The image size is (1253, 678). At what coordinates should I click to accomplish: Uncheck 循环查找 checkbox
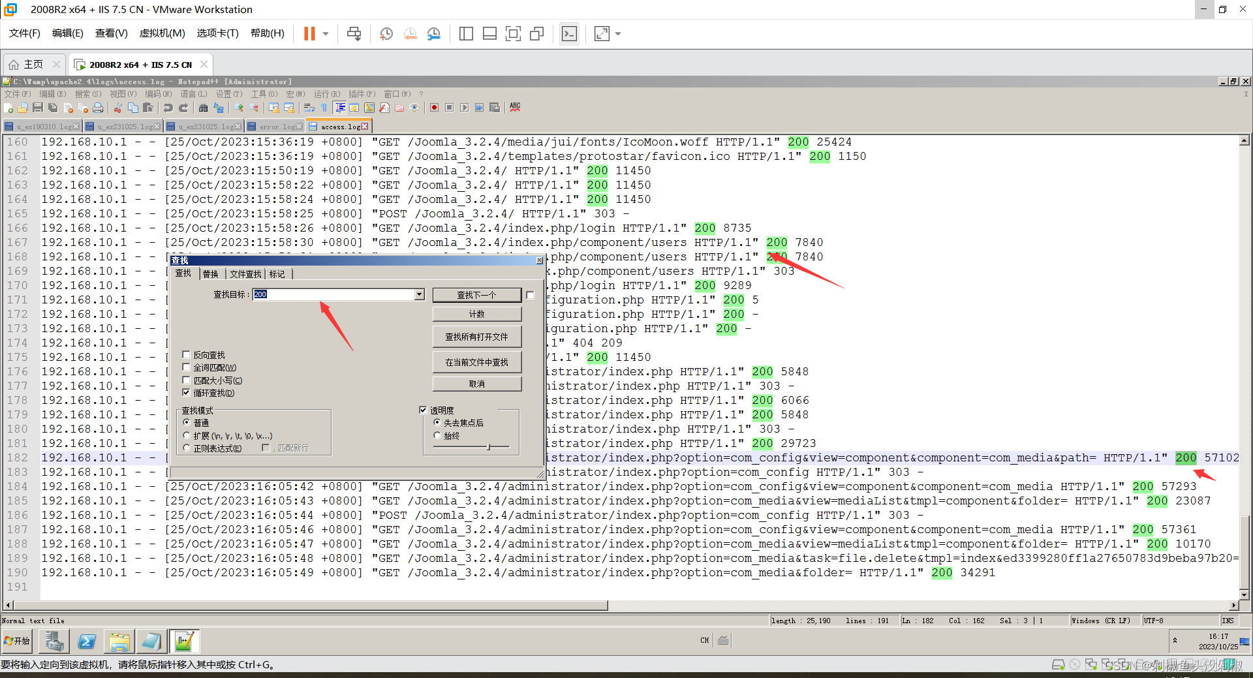[187, 393]
